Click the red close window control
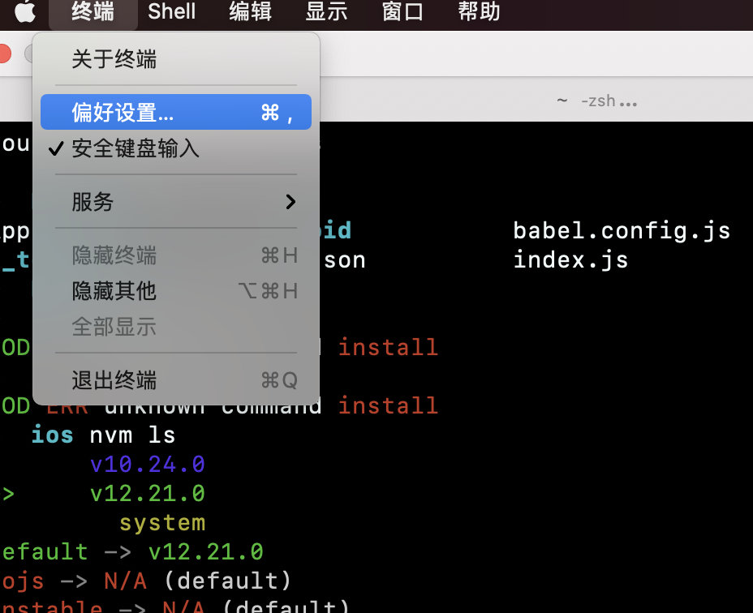The height and width of the screenshot is (613, 753). coord(6,54)
